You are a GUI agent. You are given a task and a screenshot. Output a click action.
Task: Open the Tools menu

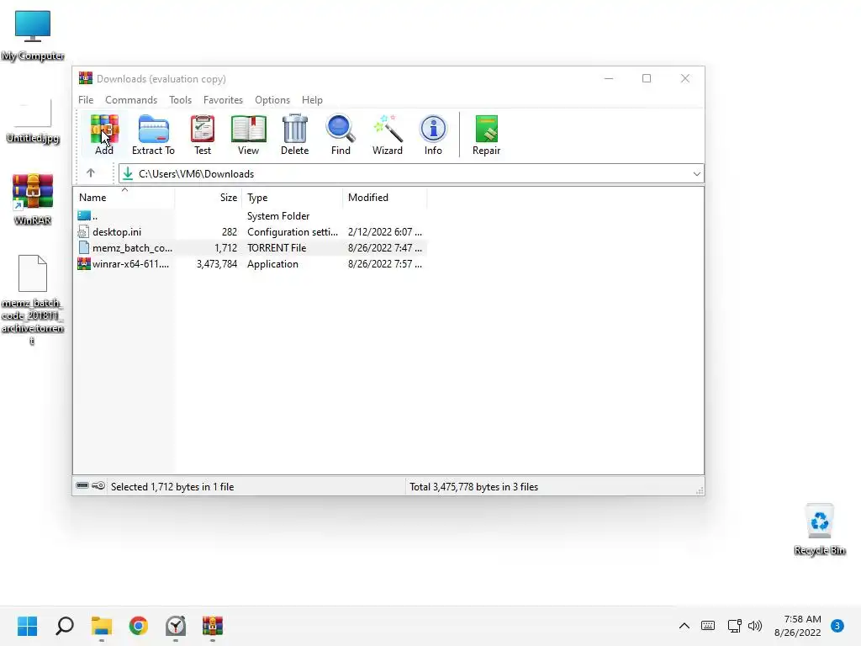pos(180,100)
